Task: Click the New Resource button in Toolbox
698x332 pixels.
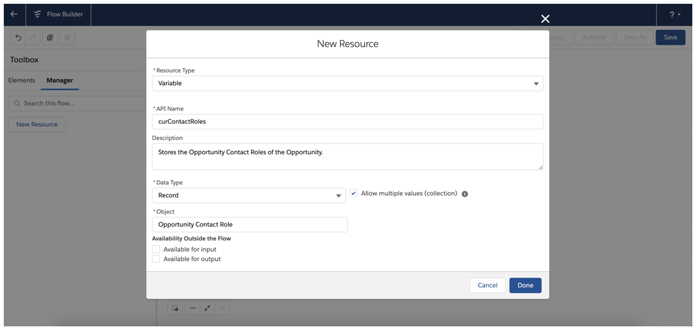Action: pos(37,124)
